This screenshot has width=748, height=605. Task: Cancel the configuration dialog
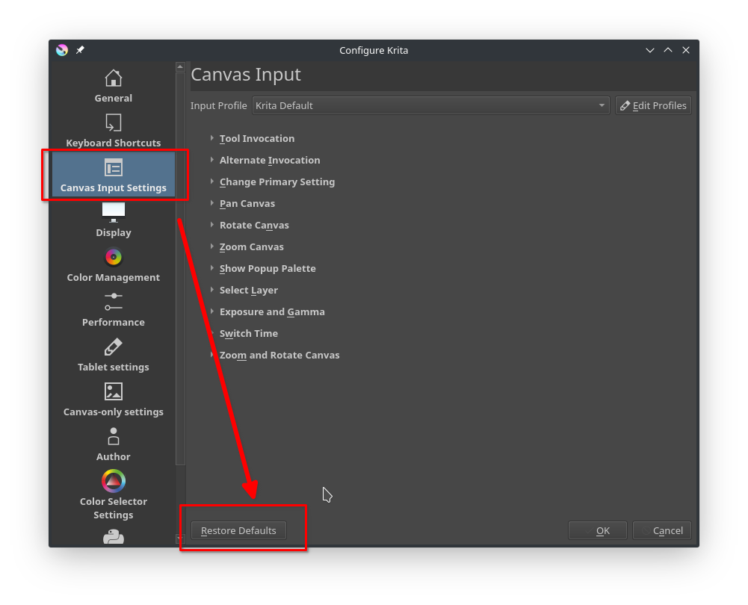pyautogui.click(x=662, y=530)
